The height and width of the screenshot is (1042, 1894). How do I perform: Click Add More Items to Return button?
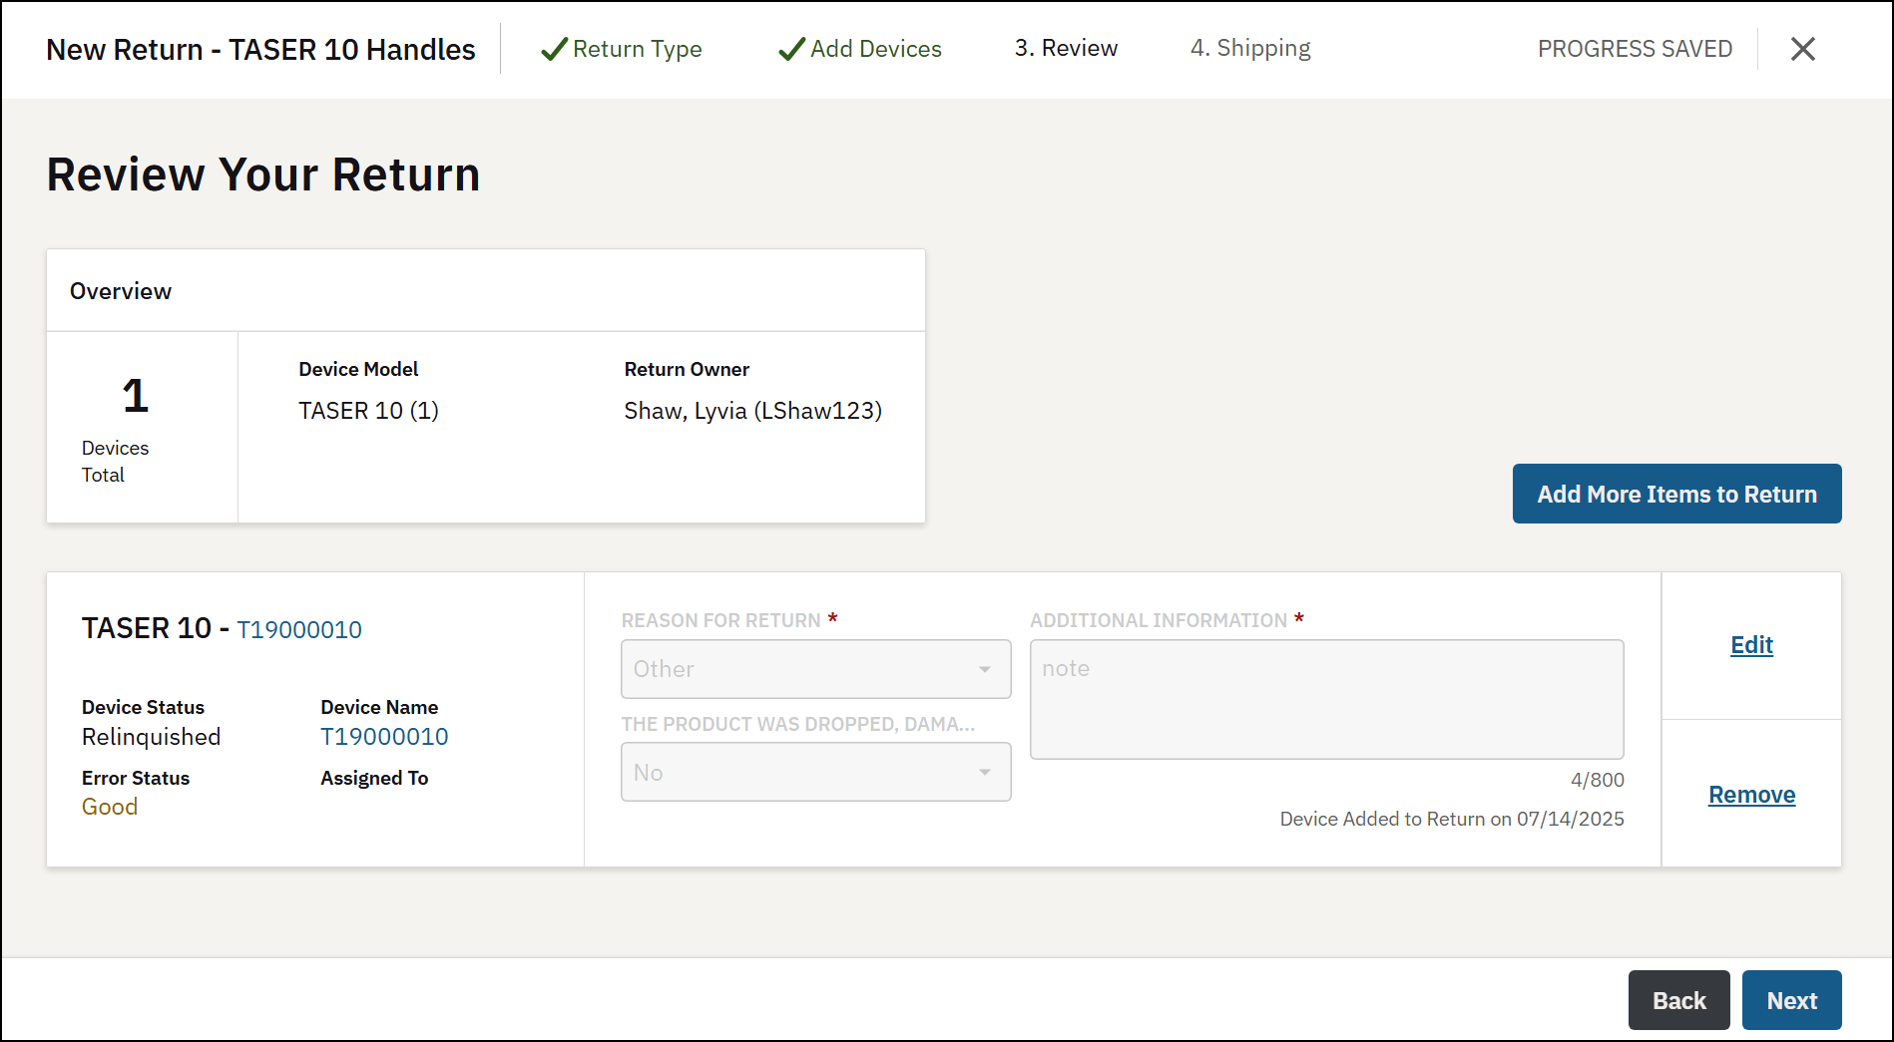[x=1676, y=494]
